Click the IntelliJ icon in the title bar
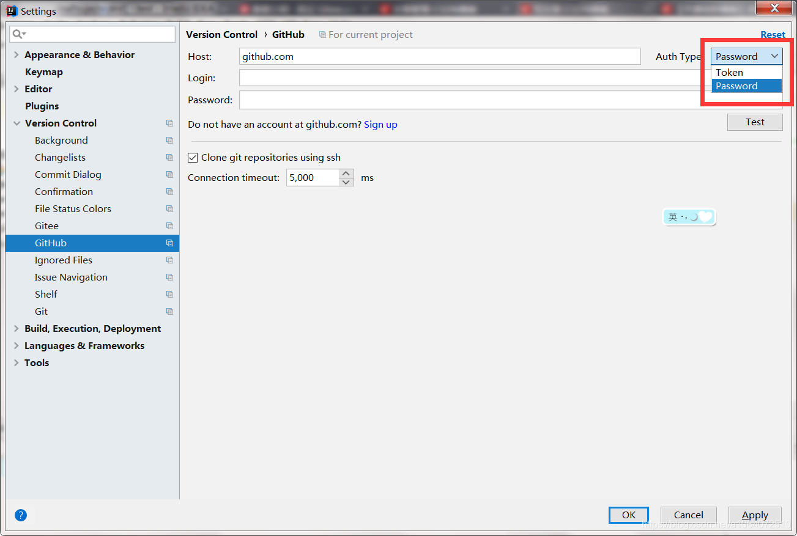Image resolution: width=797 pixels, height=536 pixels. pos(12,11)
